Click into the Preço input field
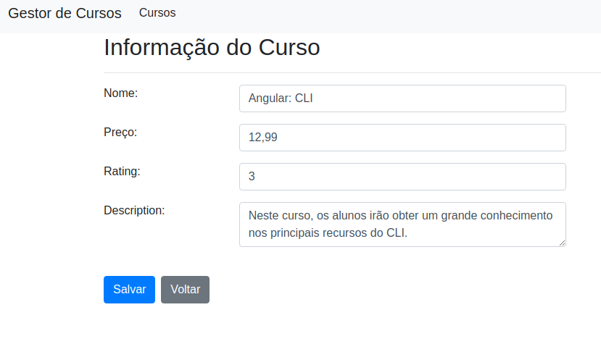601x344 pixels. [x=402, y=138]
